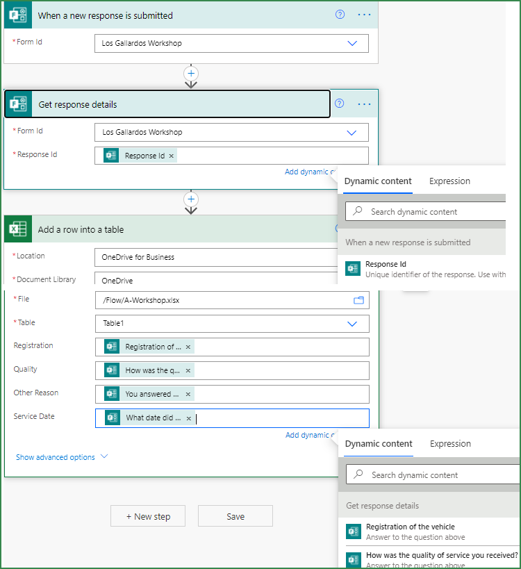Image resolution: width=521 pixels, height=569 pixels.
Task: Click the Save button
Action: coord(235,516)
